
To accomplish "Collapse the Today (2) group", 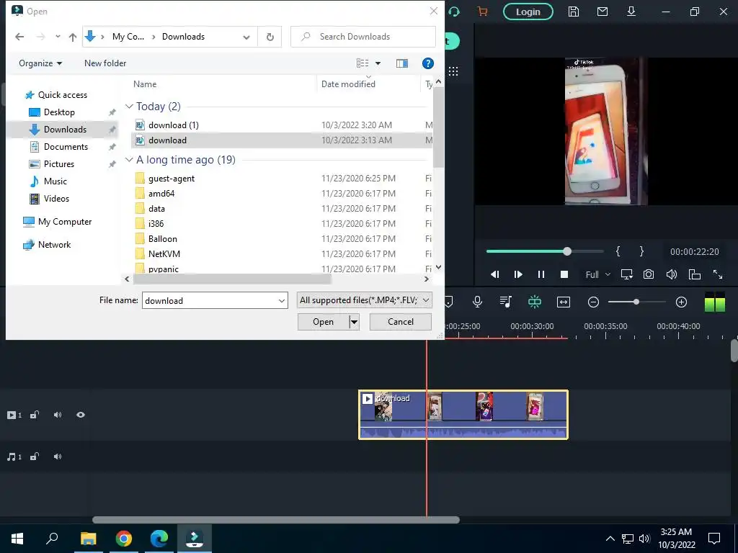I will pos(129,107).
